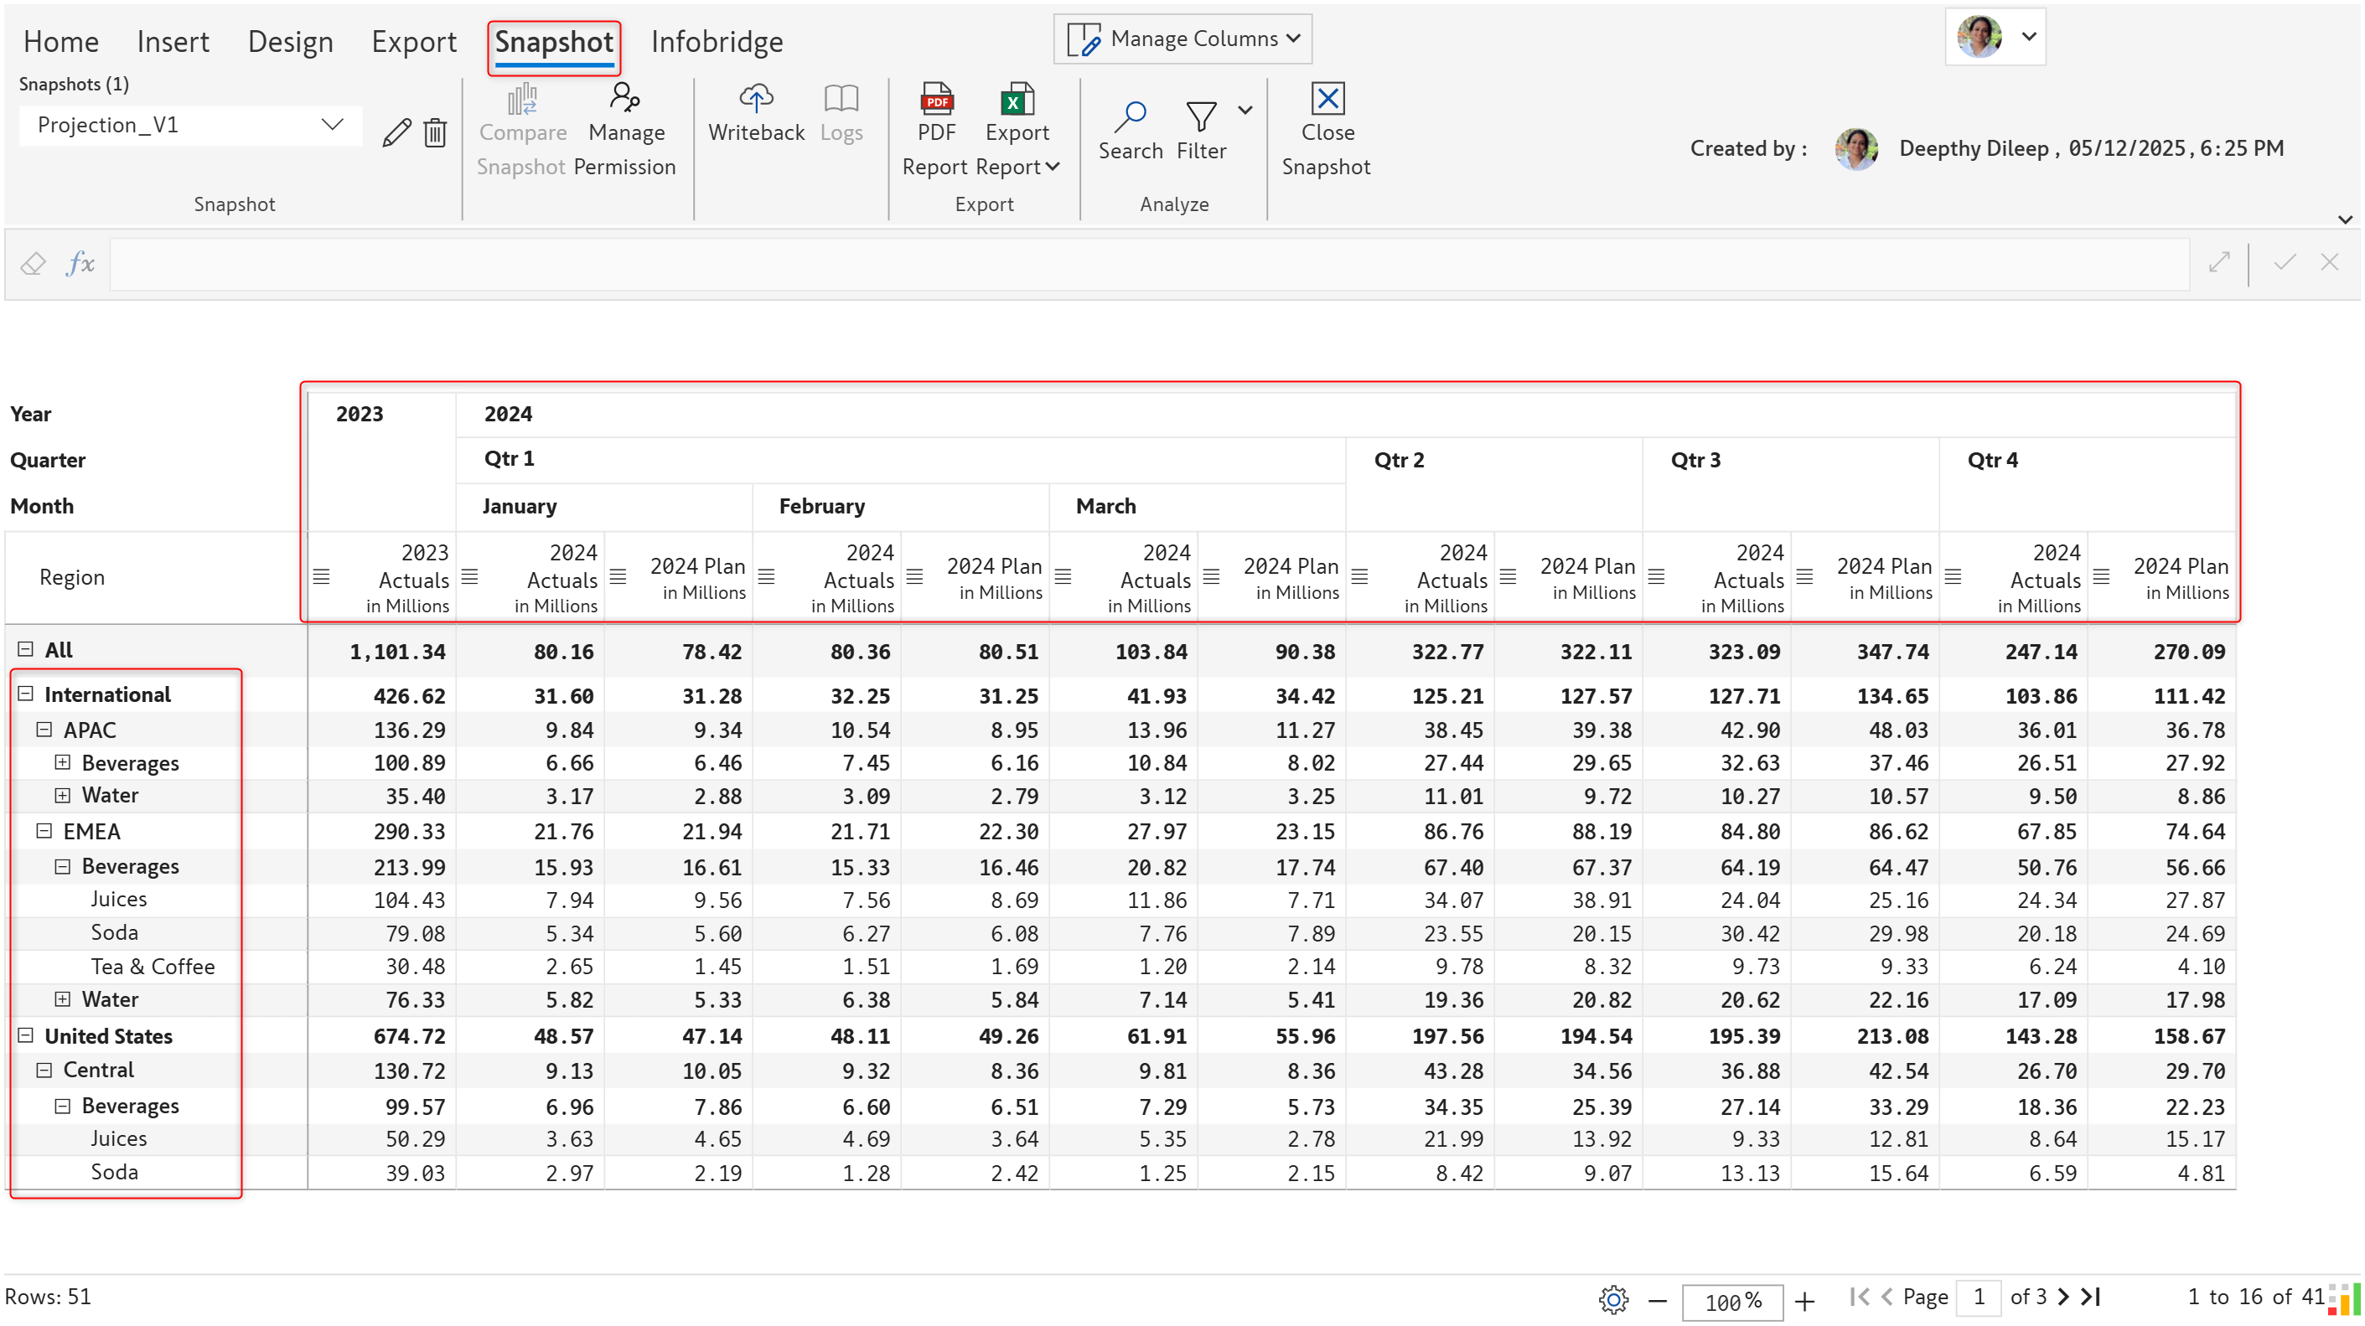
Task: Collapse the United States row
Action: coord(26,1035)
